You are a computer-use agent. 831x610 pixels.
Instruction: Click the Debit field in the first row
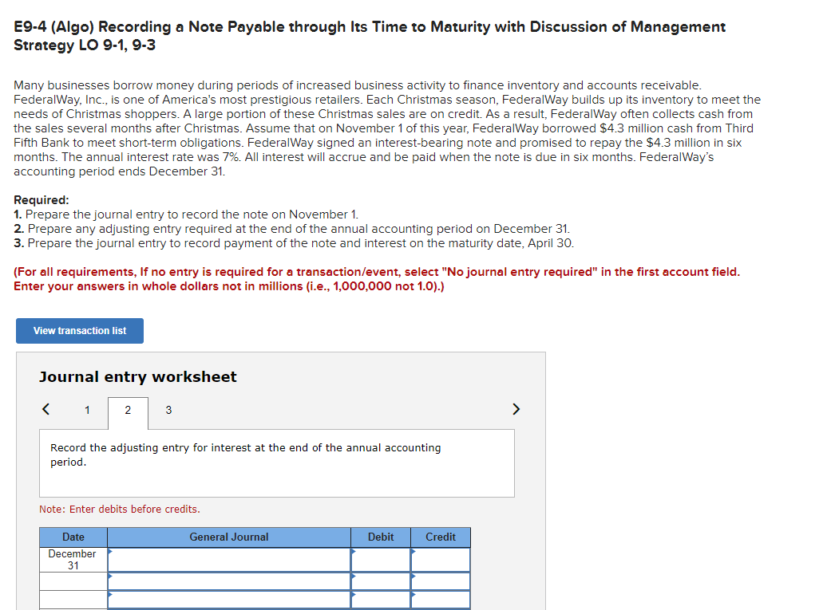381,559
